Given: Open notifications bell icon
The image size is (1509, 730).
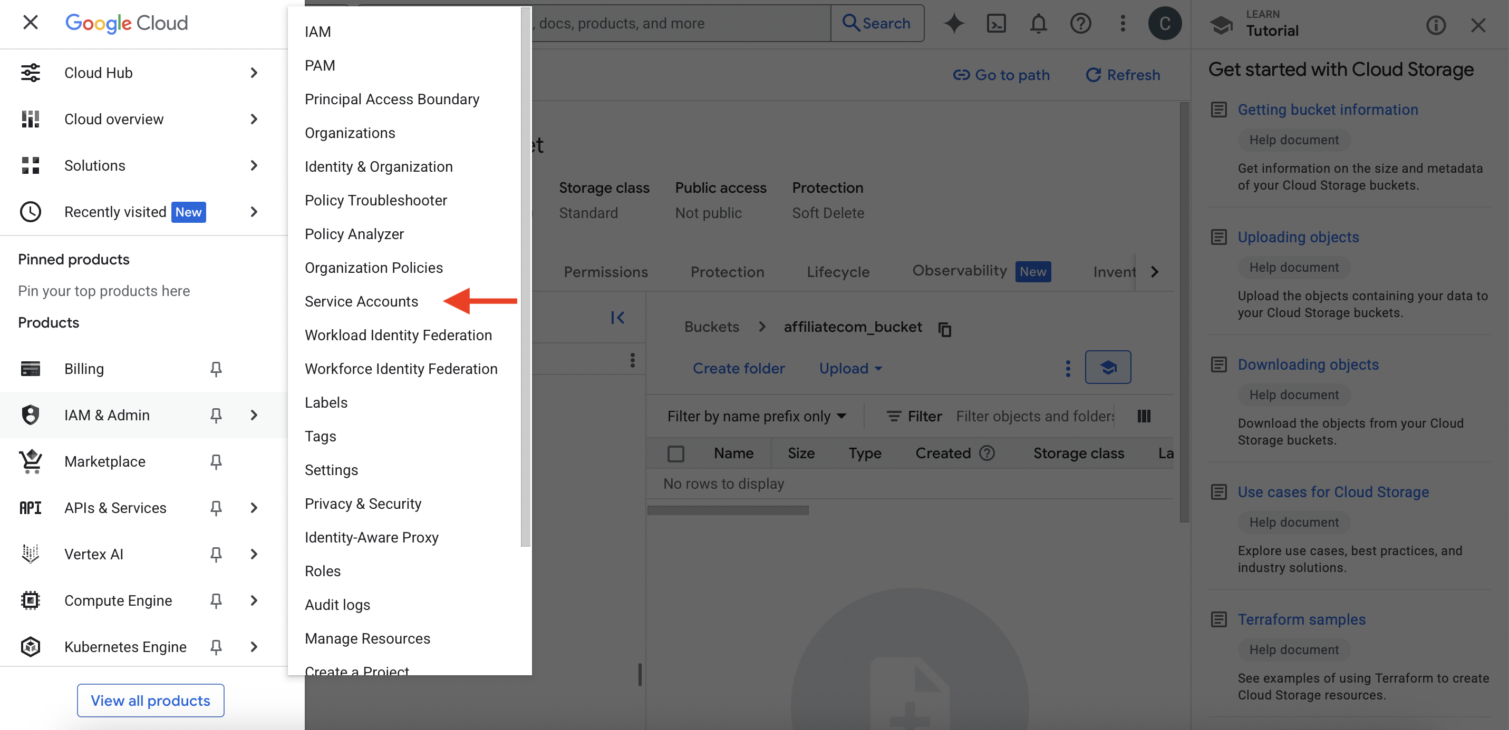Looking at the screenshot, I should pos(1038,23).
